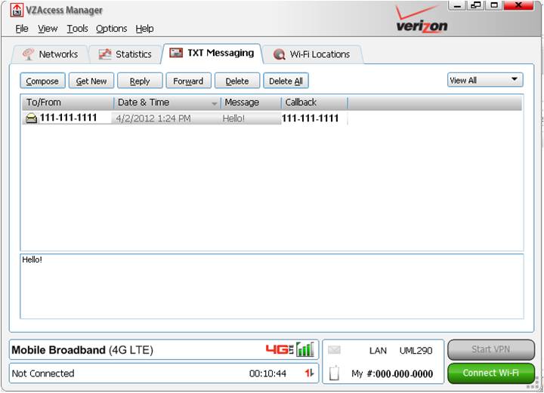Viewport: 544px width, 393px height.
Task: Click the grey message envelope status icon
Action: coord(334,350)
